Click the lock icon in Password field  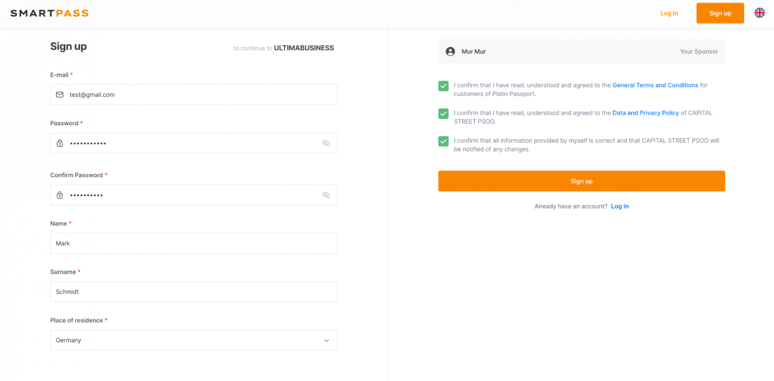click(60, 143)
